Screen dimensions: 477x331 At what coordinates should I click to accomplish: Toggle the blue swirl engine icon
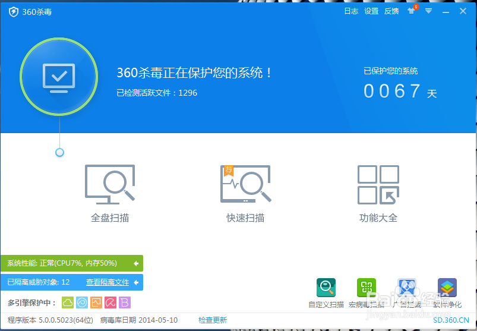point(82,302)
